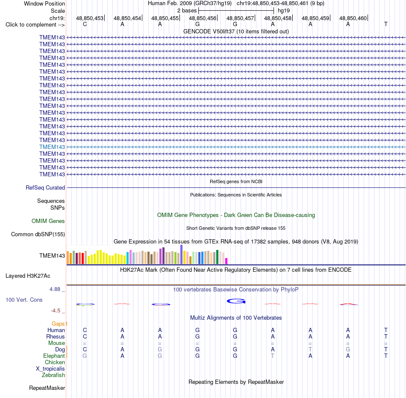Click the Sequences track label
The height and width of the screenshot is (398, 406).
click(x=51, y=201)
